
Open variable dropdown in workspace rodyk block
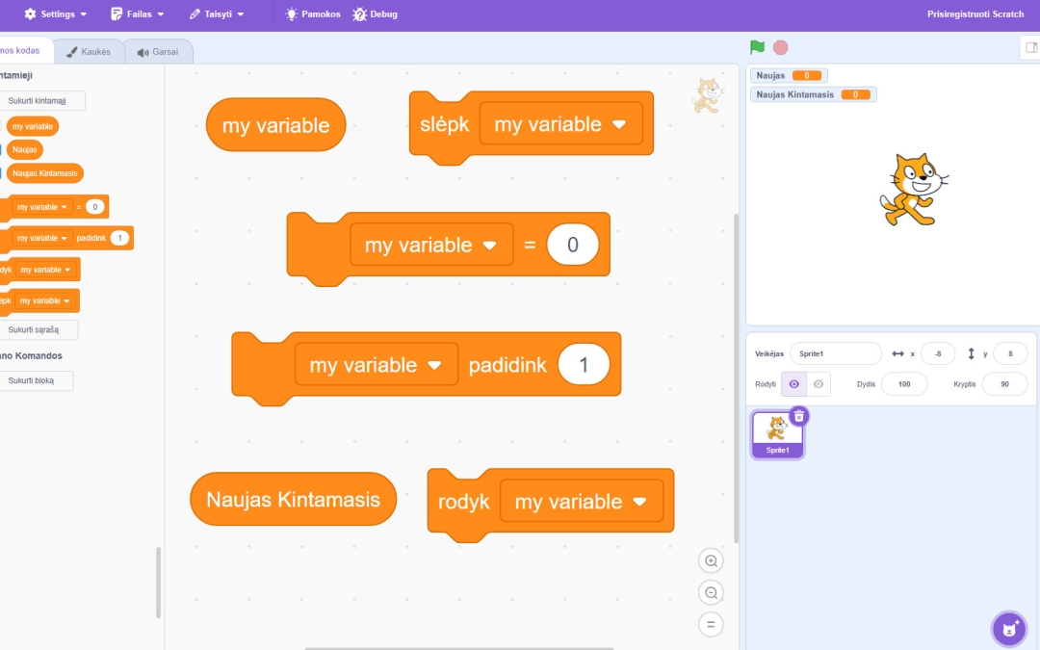click(582, 501)
